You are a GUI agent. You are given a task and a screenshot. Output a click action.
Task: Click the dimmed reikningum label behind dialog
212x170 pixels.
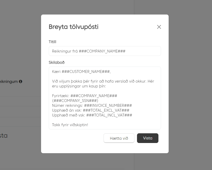9,82
